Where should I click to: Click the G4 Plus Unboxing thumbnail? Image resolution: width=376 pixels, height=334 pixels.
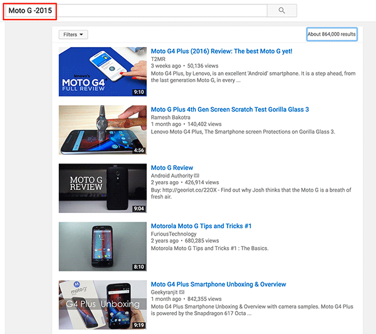103,305
